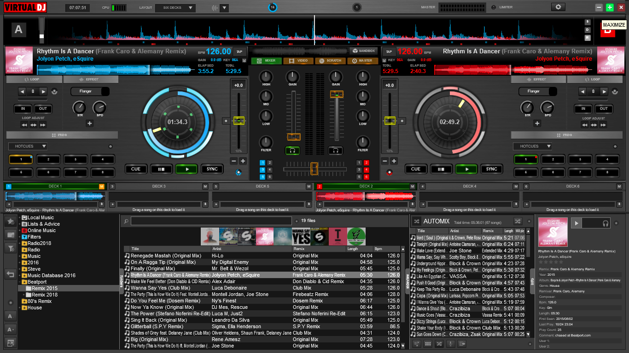Switch to the VIDEO tab
Viewport: 629px width, 353px height.
[298, 61]
